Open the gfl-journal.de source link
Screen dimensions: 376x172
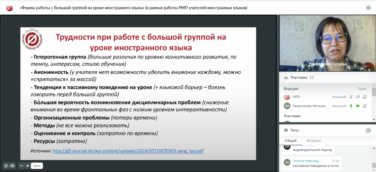pyautogui.click(x=128, y=151)
